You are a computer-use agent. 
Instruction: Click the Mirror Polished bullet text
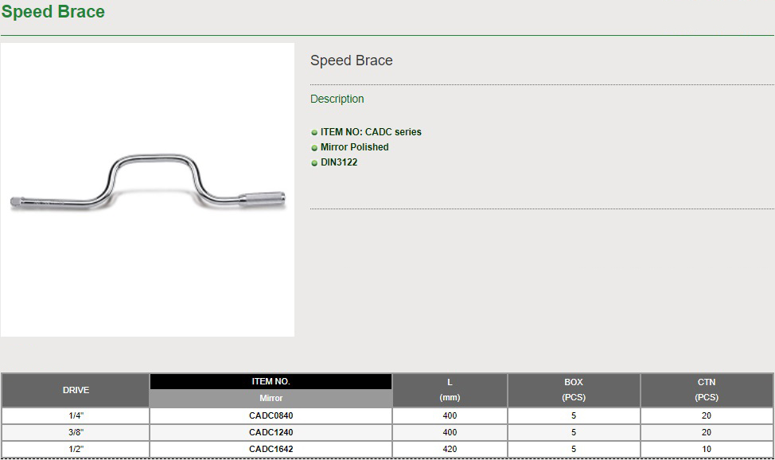click(x=354, y=147)
